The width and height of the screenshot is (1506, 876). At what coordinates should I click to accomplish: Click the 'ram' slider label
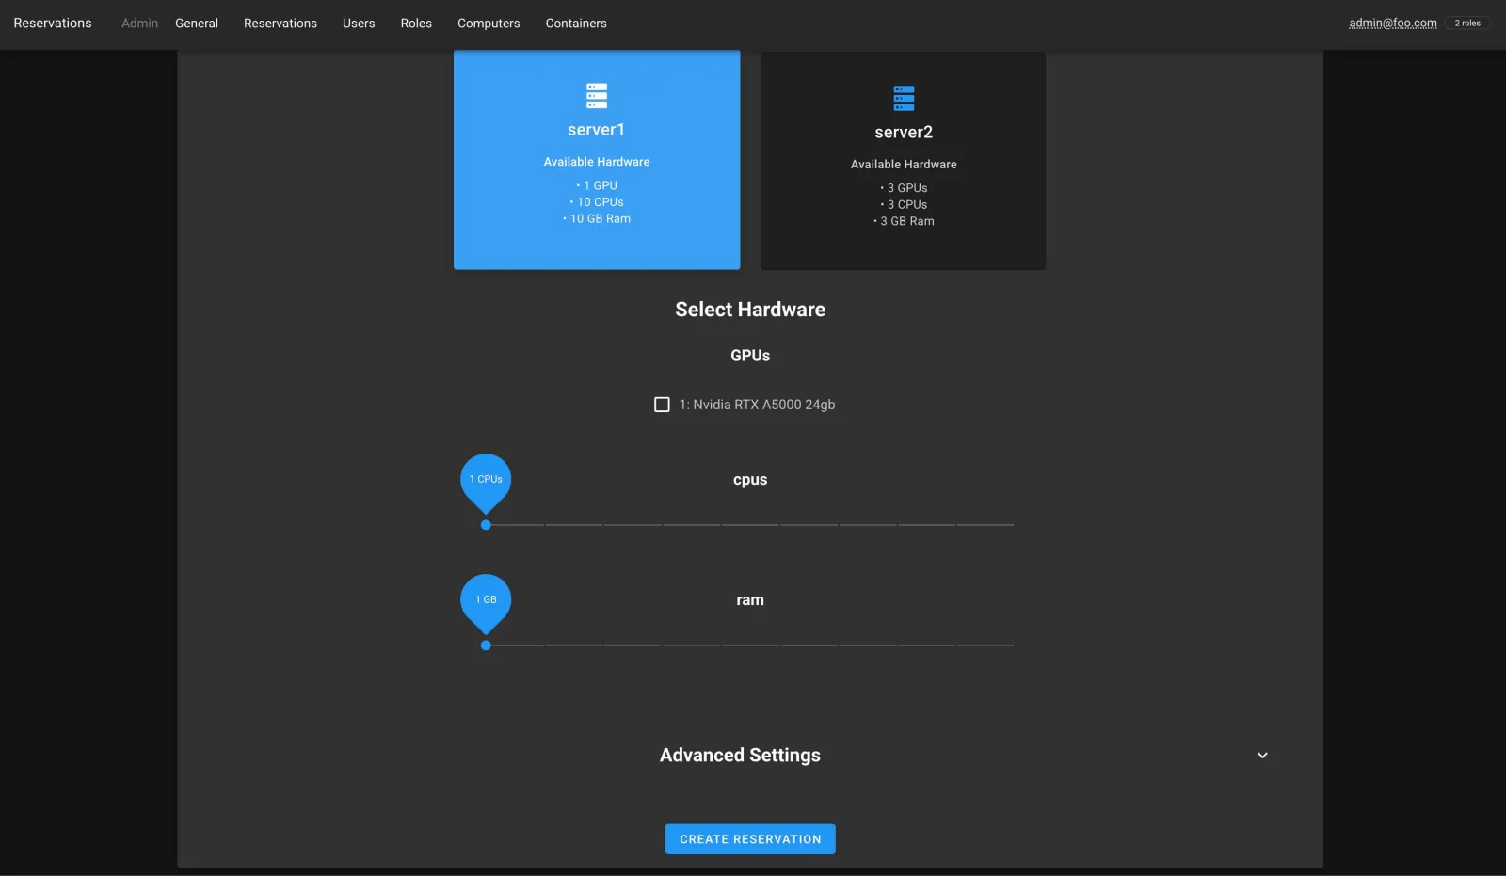pyautogui.click(x=750, y=600)
